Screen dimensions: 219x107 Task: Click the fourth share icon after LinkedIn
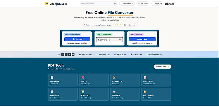click(x=73, y=54)
